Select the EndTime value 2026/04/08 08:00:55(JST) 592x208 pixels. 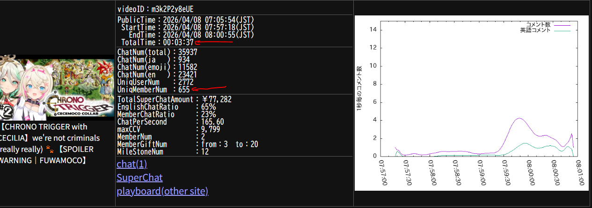(x=208, y=35)
